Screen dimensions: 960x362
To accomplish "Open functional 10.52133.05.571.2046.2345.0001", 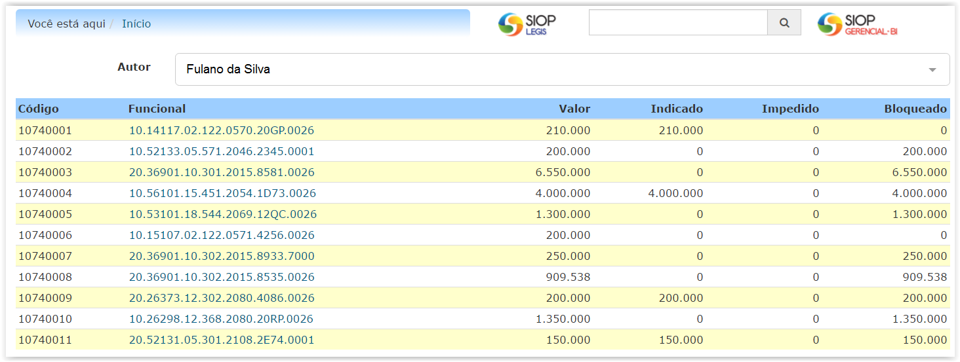I will point(221,151).
